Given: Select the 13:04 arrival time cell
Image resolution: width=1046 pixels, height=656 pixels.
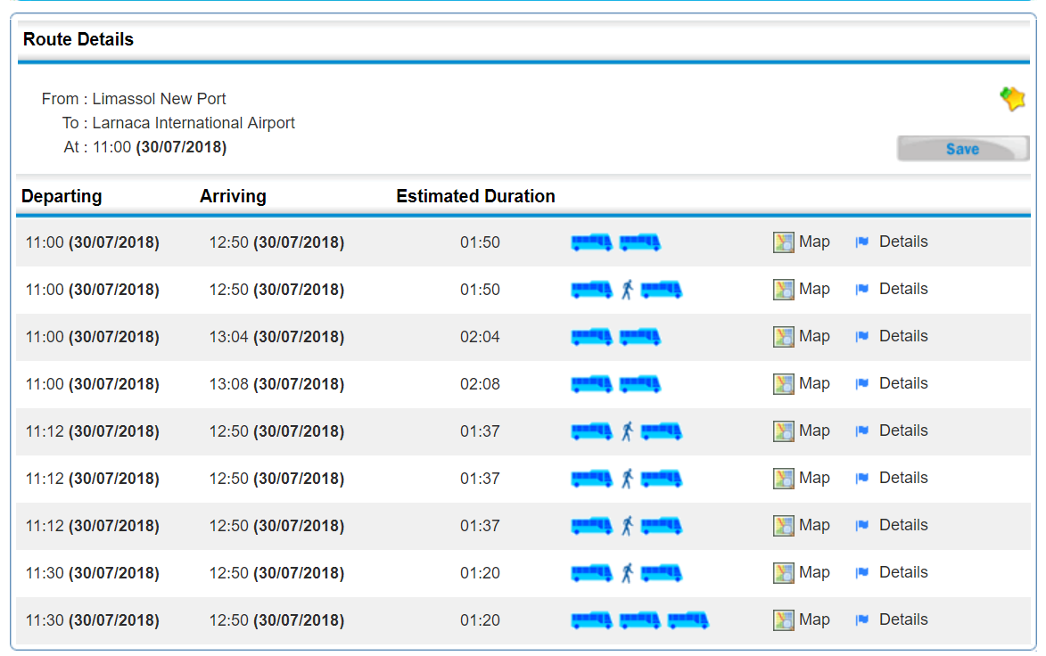Looking at the screenshot, I should click(276, 337).
